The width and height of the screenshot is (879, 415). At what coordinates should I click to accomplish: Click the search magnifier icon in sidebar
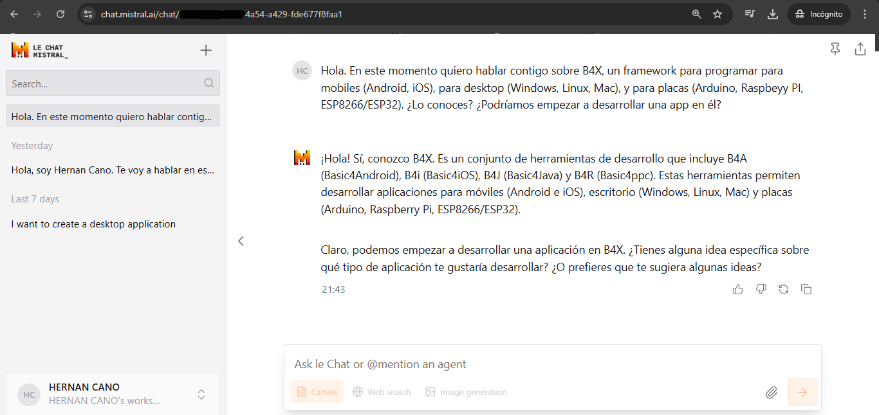(x=208, y=83)
